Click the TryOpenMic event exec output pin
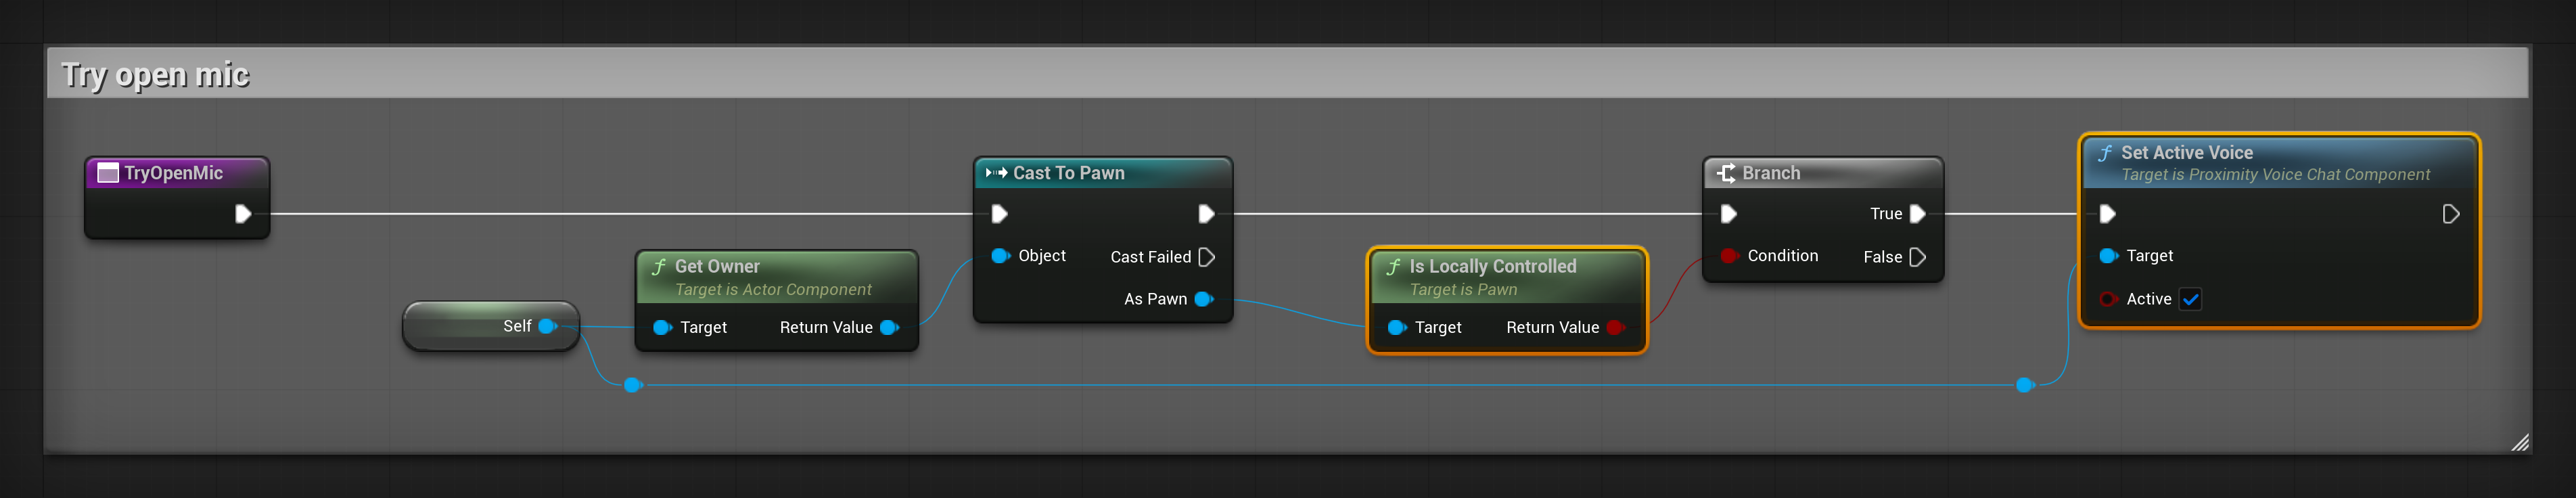 click(243, 214)
